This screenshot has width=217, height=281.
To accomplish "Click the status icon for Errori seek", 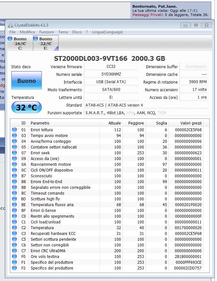I will tap(14, 153).
